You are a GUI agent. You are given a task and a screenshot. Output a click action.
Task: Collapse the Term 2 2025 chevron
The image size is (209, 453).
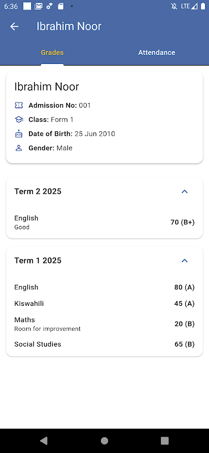[185, 191]
